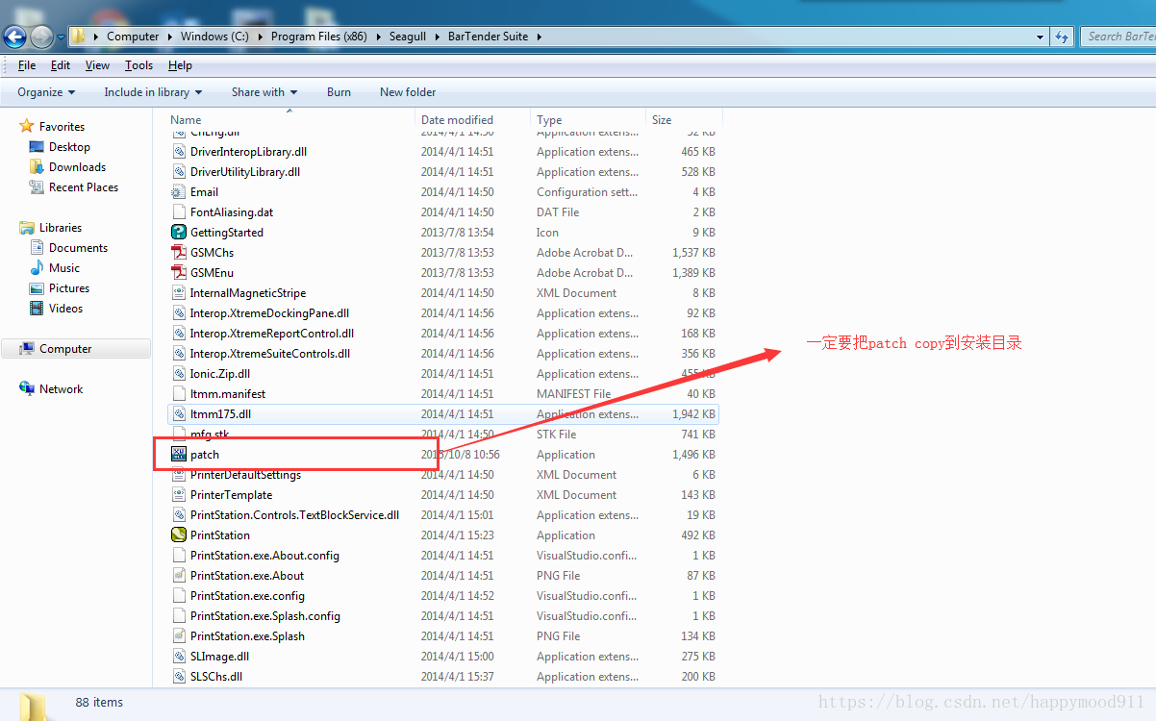This screenshot has width=1156, height=721.
Task: Open the address bar history dropdown arrow
Action: pos(1041,37)
